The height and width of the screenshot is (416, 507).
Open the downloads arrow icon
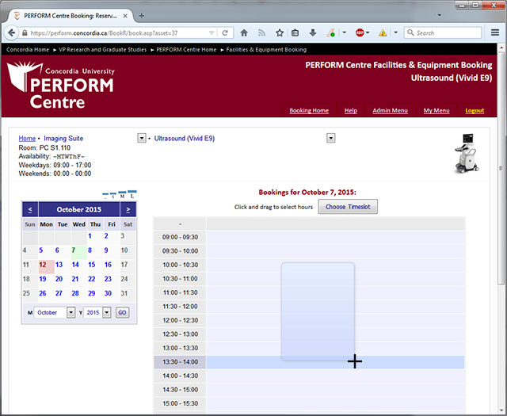pos(313,33)
